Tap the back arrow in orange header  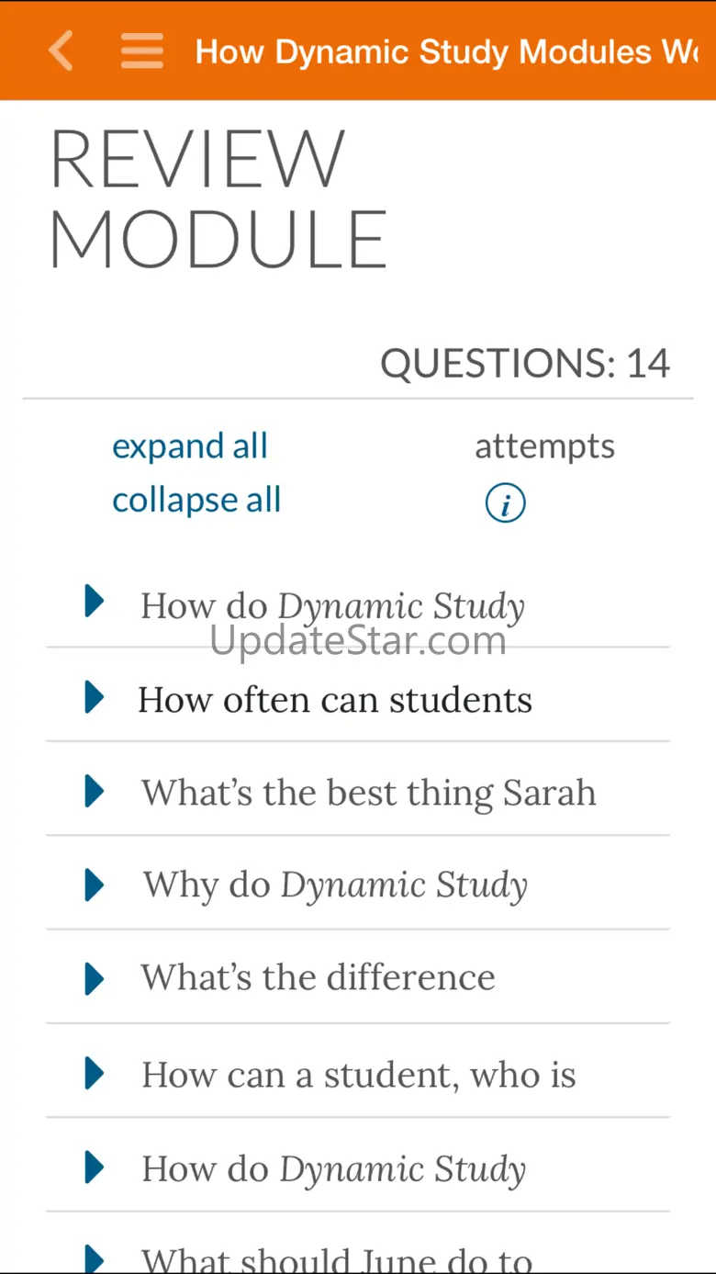[x=61, y=51]
